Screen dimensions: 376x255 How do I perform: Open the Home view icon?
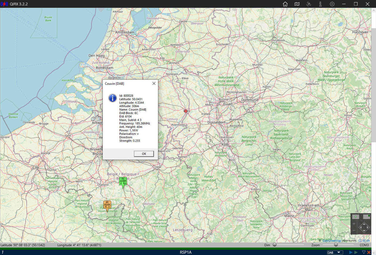pos(285,4)
